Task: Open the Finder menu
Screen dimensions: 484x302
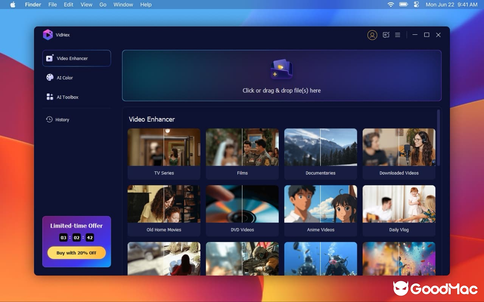Action: 33,5
